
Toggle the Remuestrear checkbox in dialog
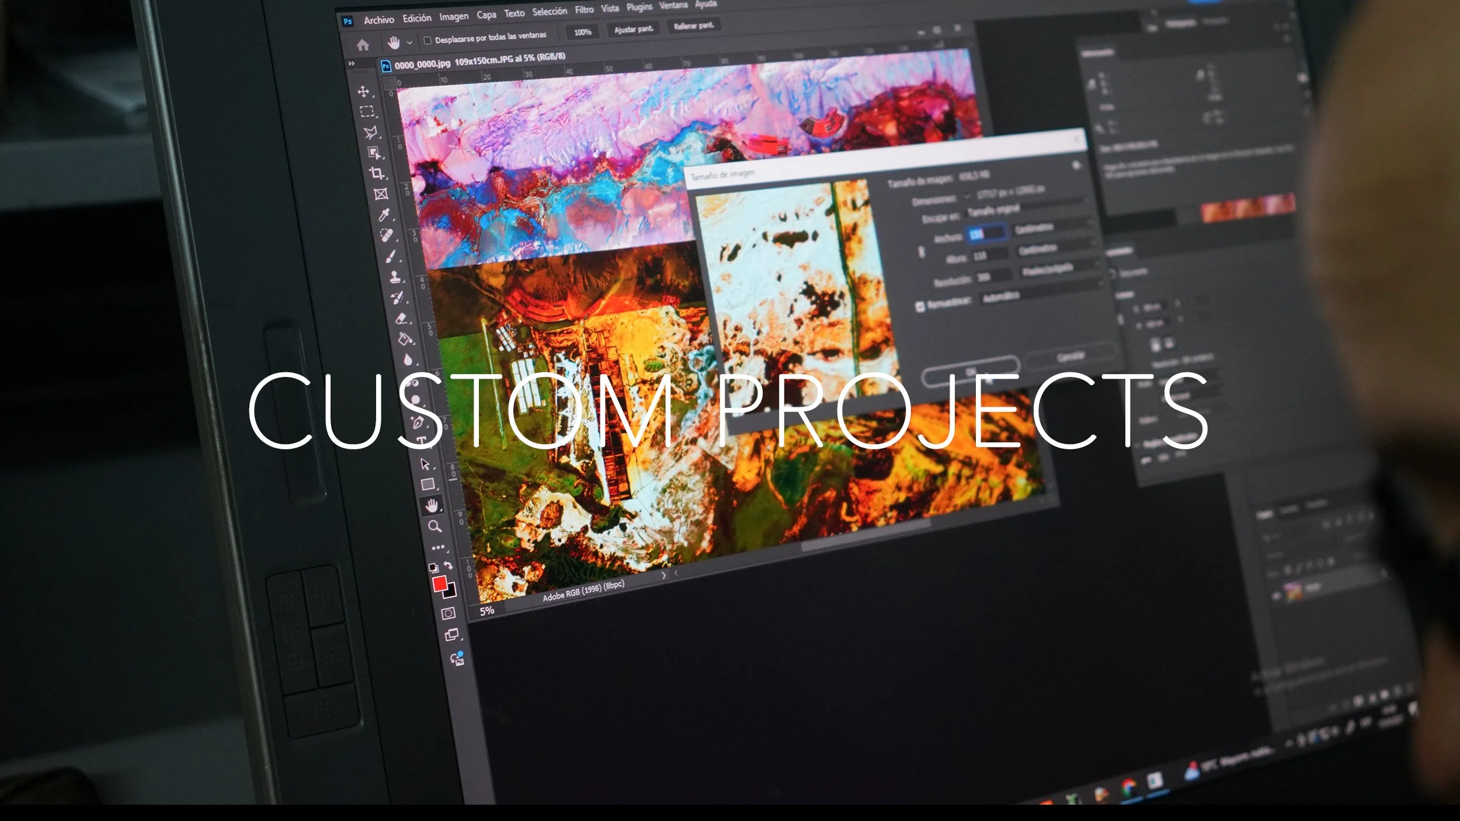tap(920, 307)
